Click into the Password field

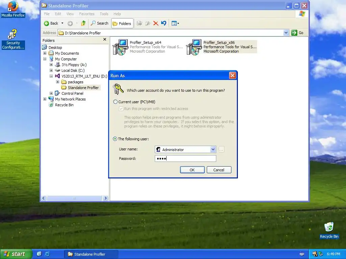tap(186, 159)
